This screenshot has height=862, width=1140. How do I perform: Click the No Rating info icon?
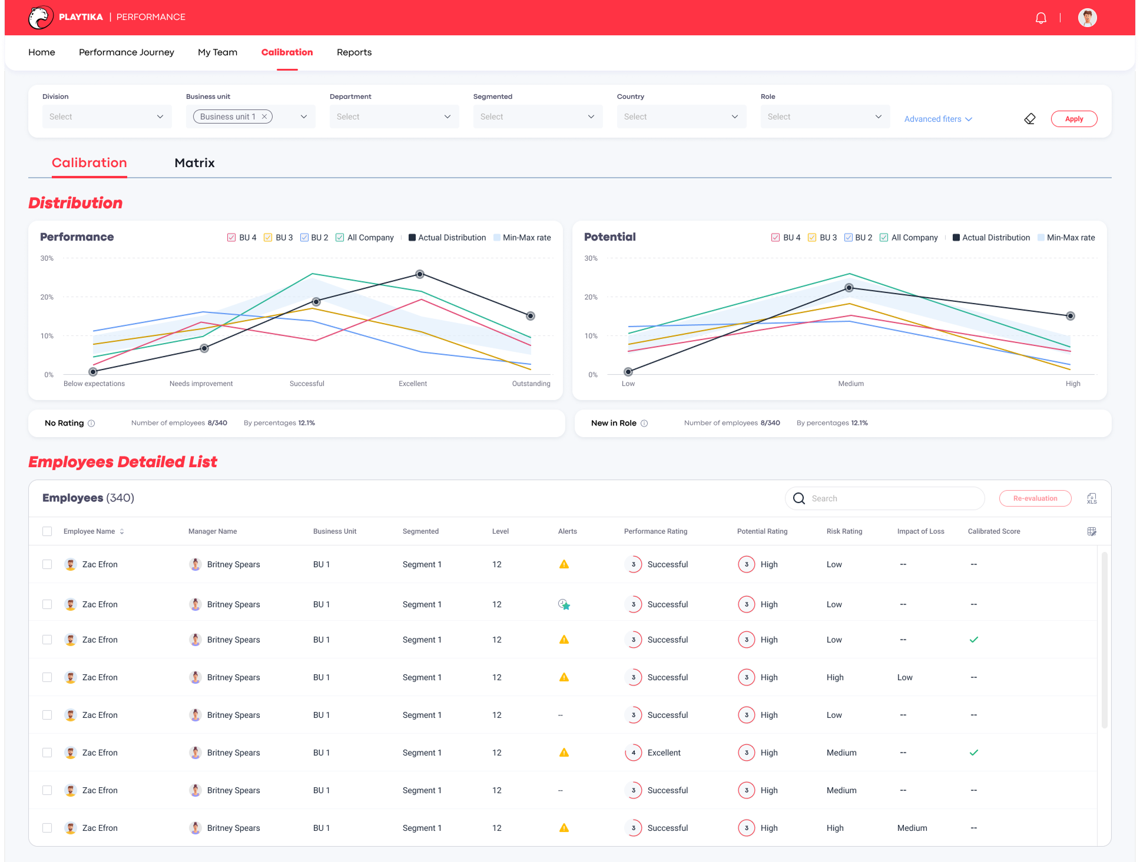tap(91, 423)
